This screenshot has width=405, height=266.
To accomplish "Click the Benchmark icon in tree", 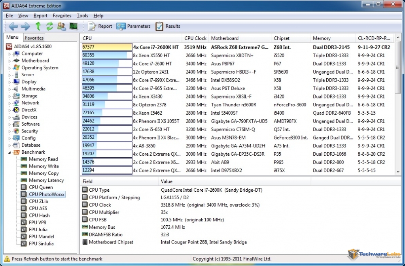I will 17,152.
